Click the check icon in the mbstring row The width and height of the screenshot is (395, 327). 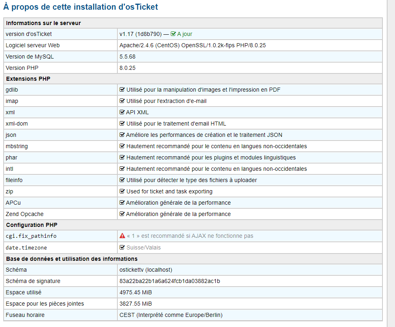click(122, 146)
